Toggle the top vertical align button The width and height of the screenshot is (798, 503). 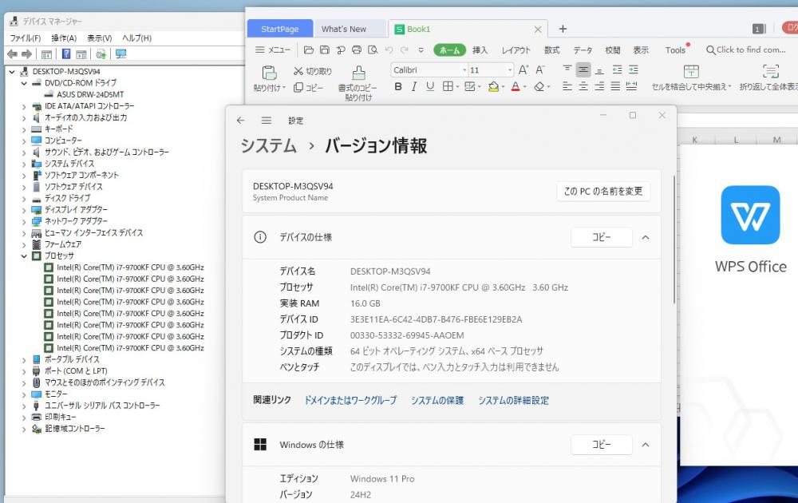[x=567, y=69]
